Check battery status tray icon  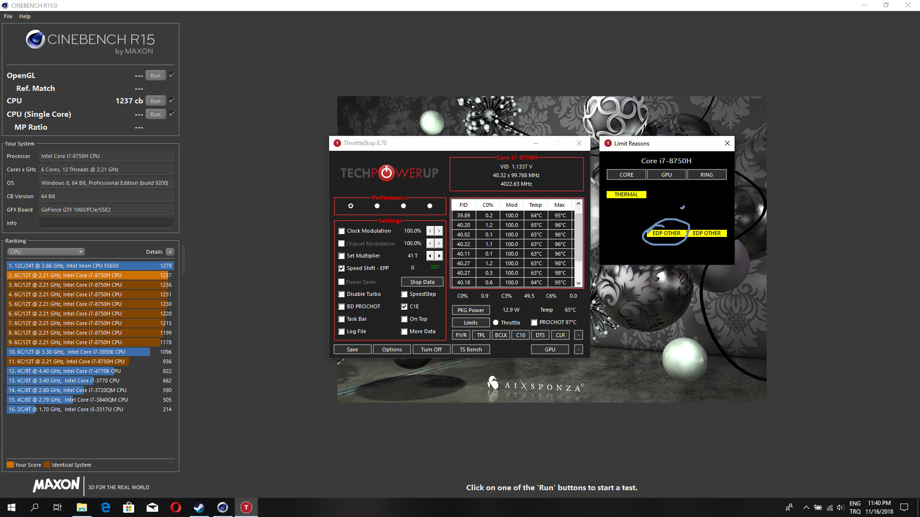[x=818, y=507]
